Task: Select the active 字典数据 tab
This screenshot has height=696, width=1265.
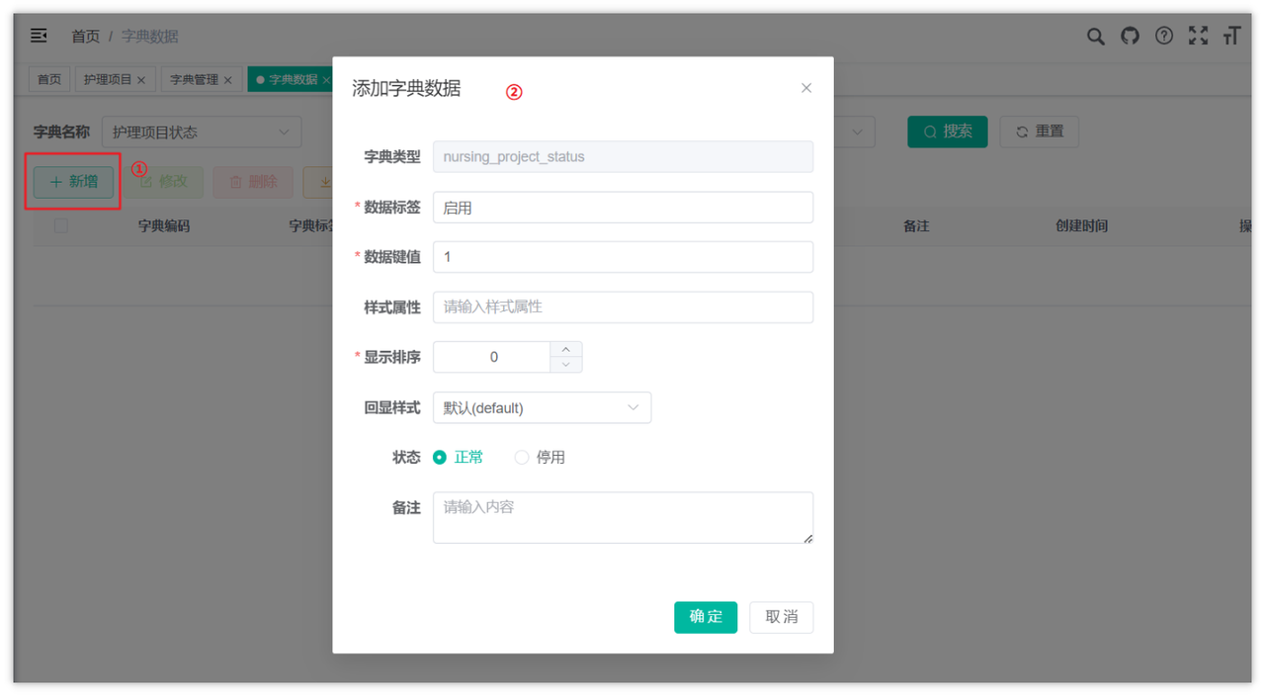Action: point(293,79)
